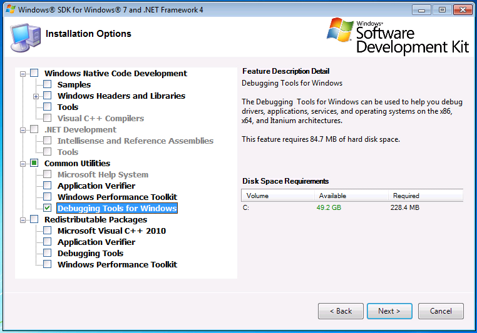Image resolution: width=477 pixels, height=333 pixels.
Task: Toggle the Common Utilities checkbox
Action: coord(34,163)
